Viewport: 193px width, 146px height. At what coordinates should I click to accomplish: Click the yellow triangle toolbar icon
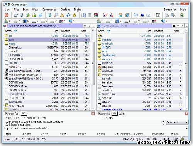coord(62,15)
